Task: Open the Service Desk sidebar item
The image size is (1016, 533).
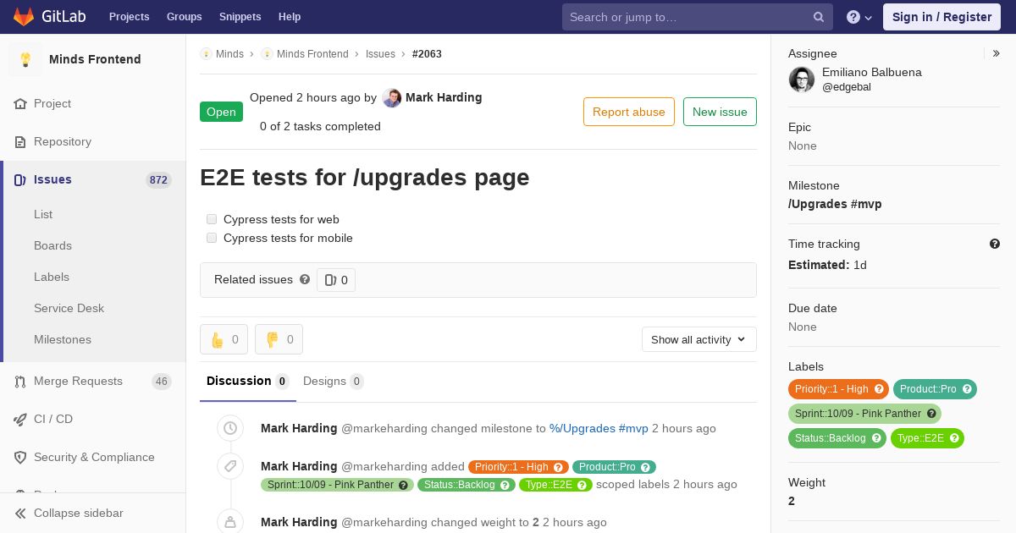Action: (x=69, y=308)
